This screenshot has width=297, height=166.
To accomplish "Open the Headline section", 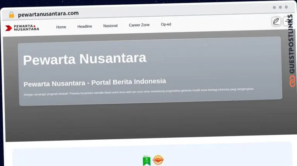I will 85,26.
